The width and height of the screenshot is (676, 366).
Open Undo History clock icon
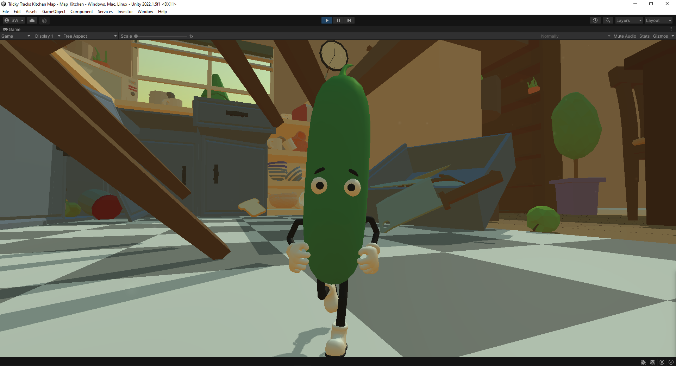point(595,20)
